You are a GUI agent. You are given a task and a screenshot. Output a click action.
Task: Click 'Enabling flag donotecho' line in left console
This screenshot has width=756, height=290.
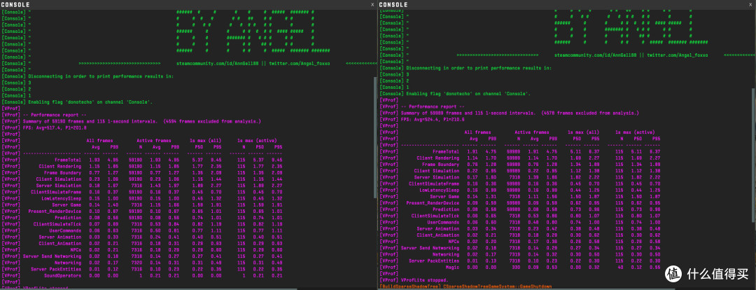77,102
